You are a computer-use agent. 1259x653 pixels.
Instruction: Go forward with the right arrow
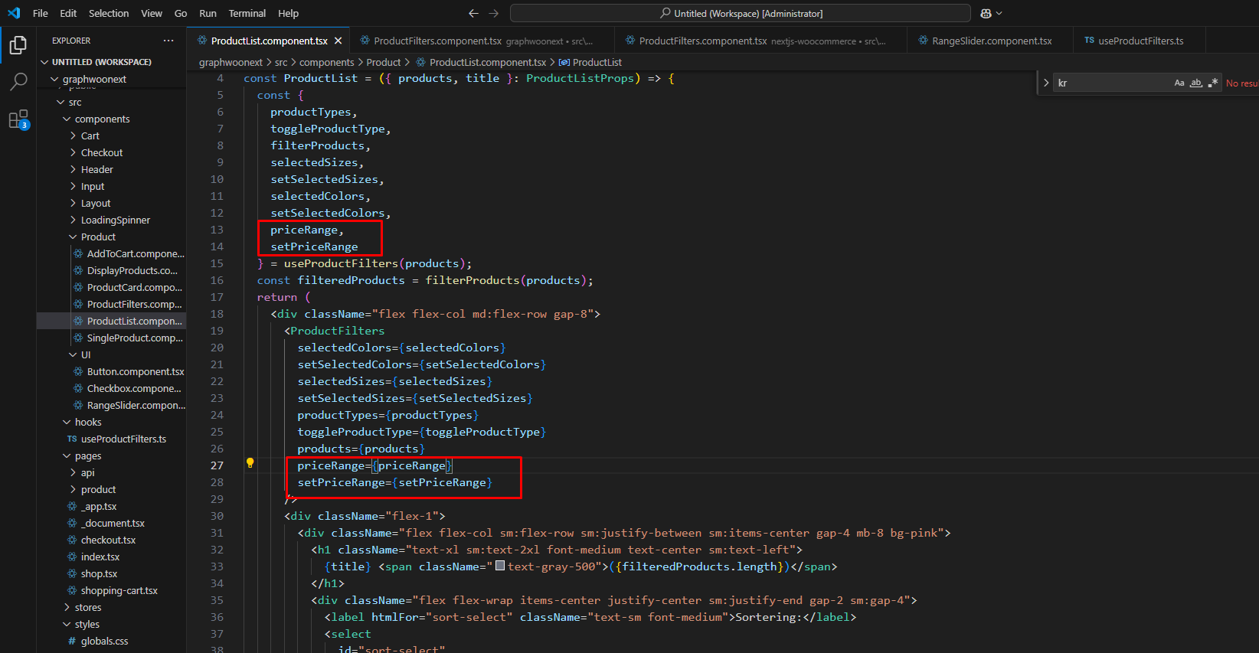click(x=493, y=13)
